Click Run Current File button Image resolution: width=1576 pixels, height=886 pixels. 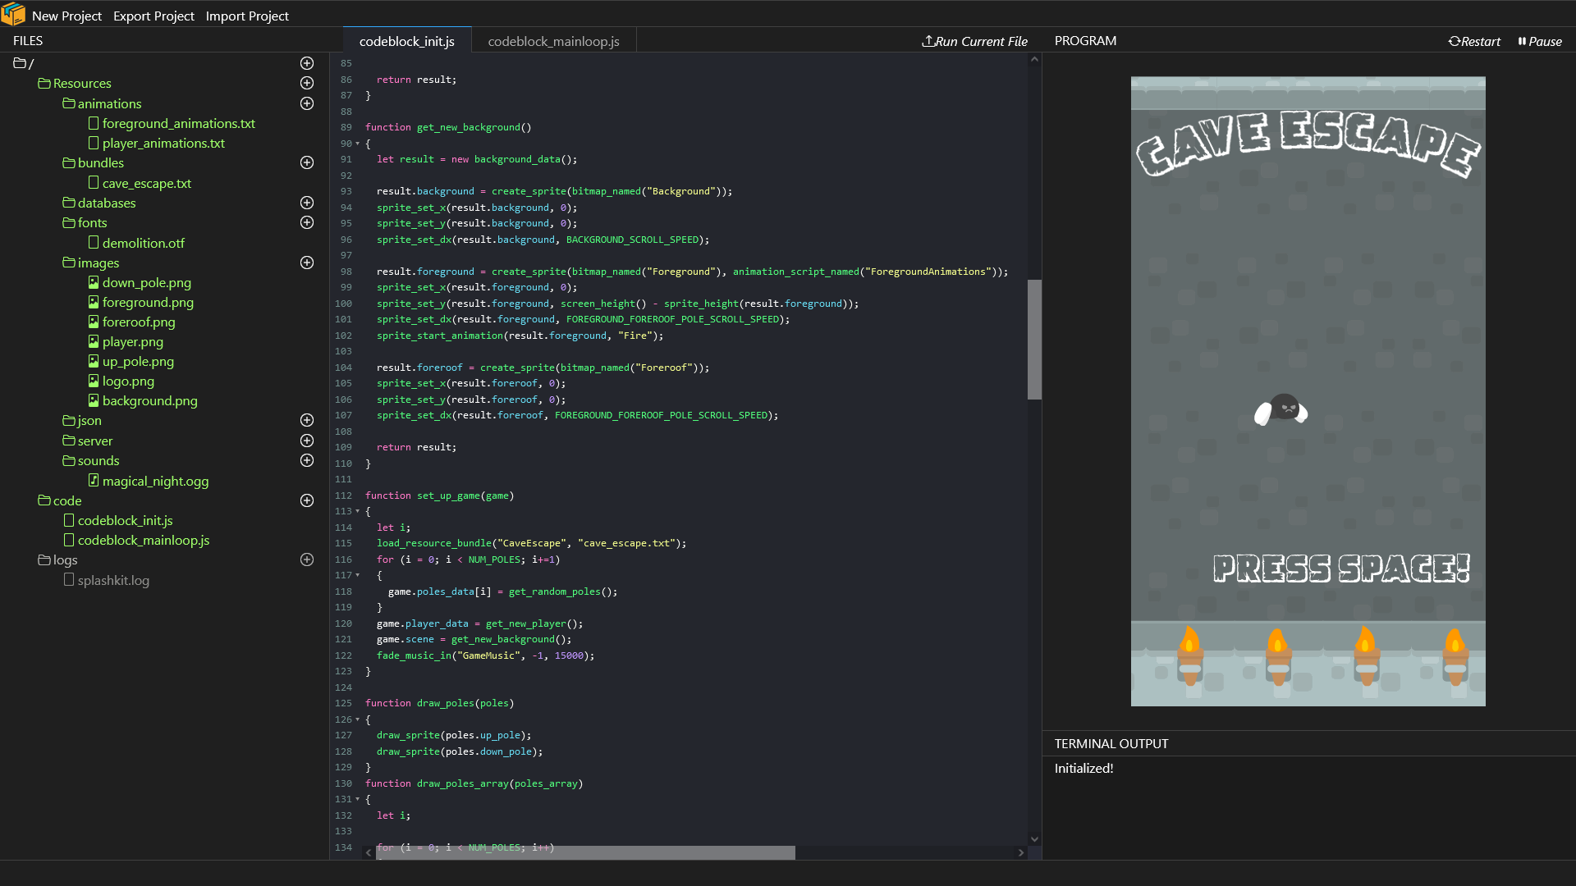974,41
